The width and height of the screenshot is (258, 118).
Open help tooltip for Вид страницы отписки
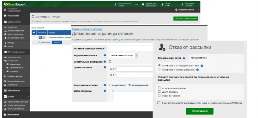coord(105,85)
